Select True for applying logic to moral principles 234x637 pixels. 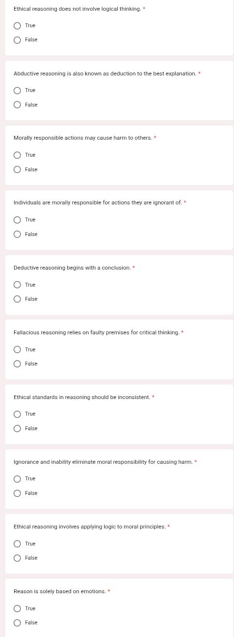(x=17, y=544)
